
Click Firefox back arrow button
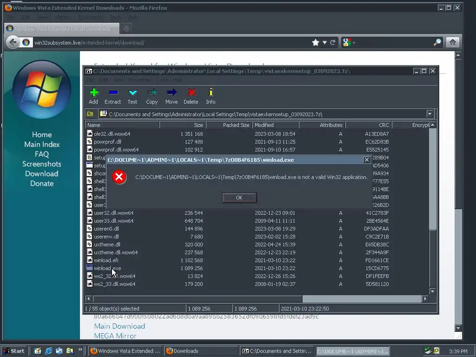click(x=13, y=42)
